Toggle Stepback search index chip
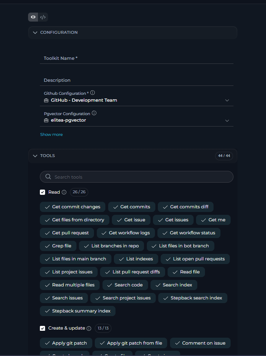266x356 pixels. tap(193, 298)
